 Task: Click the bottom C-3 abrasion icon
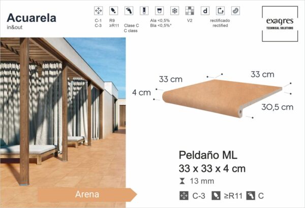coord(184,195)
